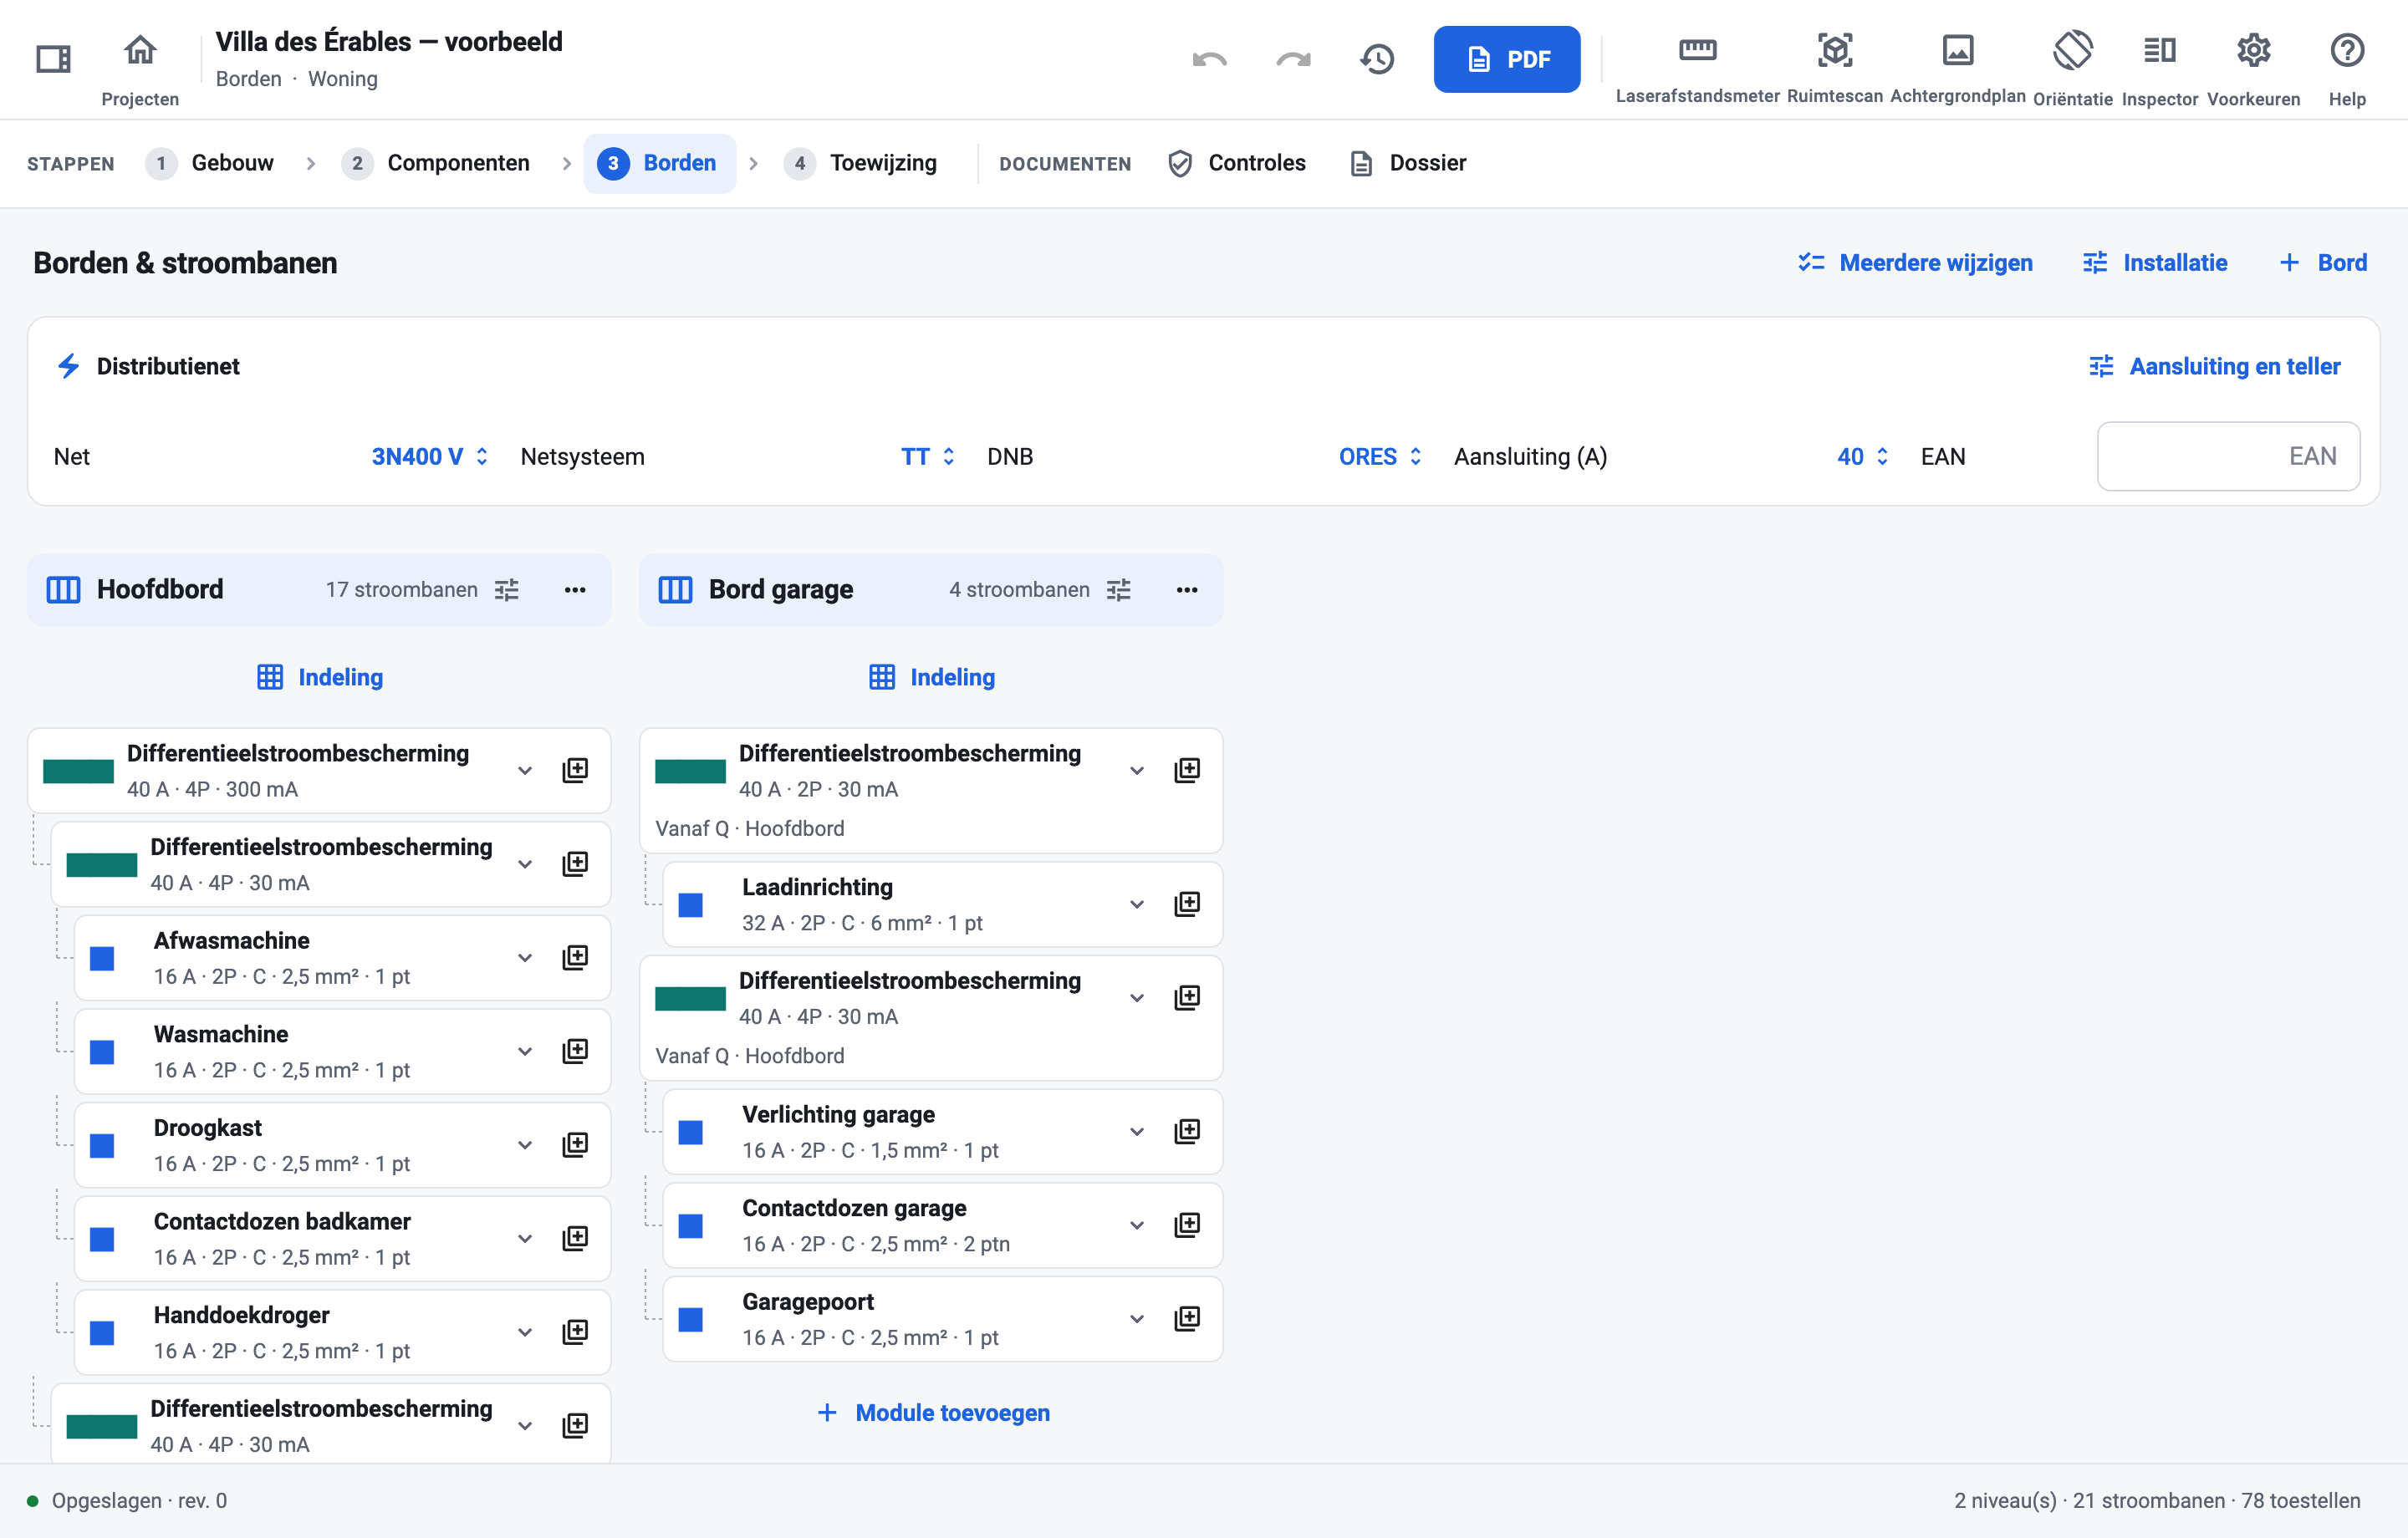Viewport: 2408px width, 1538px height.
Task: Open the revision history clock icon
Action: (1377, 59)
